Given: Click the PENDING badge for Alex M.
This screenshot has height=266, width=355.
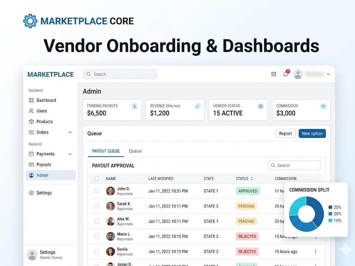Looking at the screenshot, I should pos(246,221).
